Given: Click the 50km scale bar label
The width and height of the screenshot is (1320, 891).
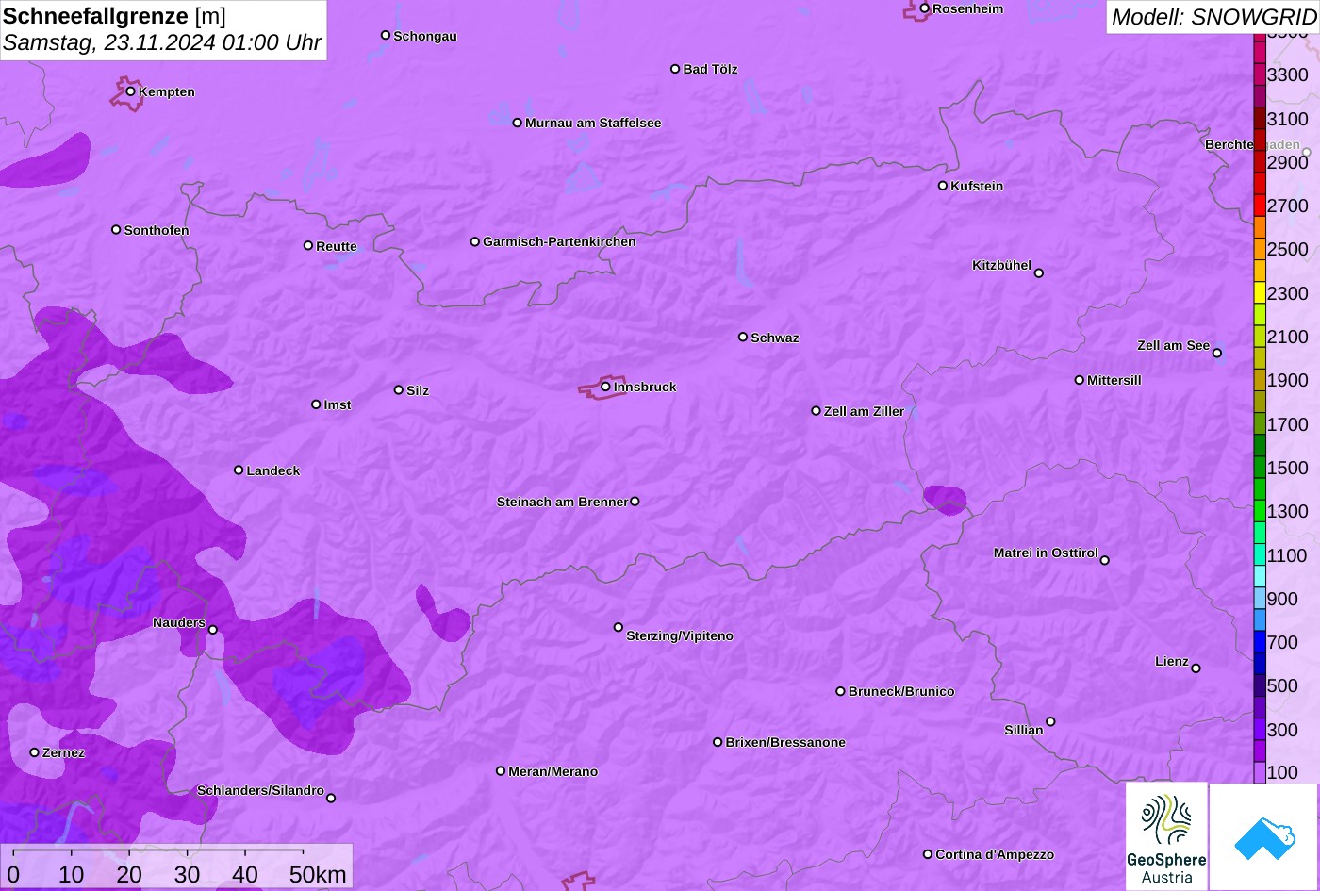Looking at the screenshot, I should pos(318,874).
